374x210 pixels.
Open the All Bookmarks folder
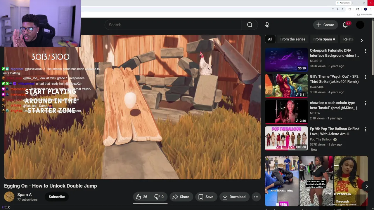(364, 15)
